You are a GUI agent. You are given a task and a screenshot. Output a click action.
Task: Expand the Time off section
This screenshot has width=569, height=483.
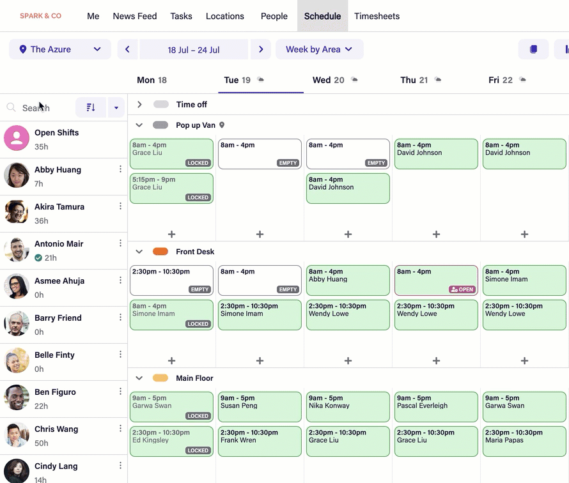pyautogui.click(x=139, y=104)
